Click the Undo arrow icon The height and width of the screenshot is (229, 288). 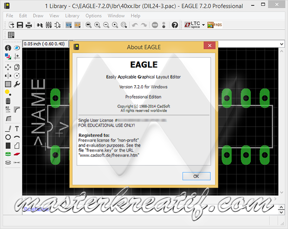coord(135,25)
